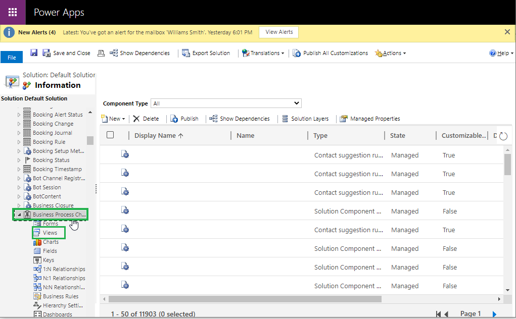The height and width of the screenshot is (319, 516).
Task: Click the Save disk icon in toolbar
Action: click(x=34, y=53)
